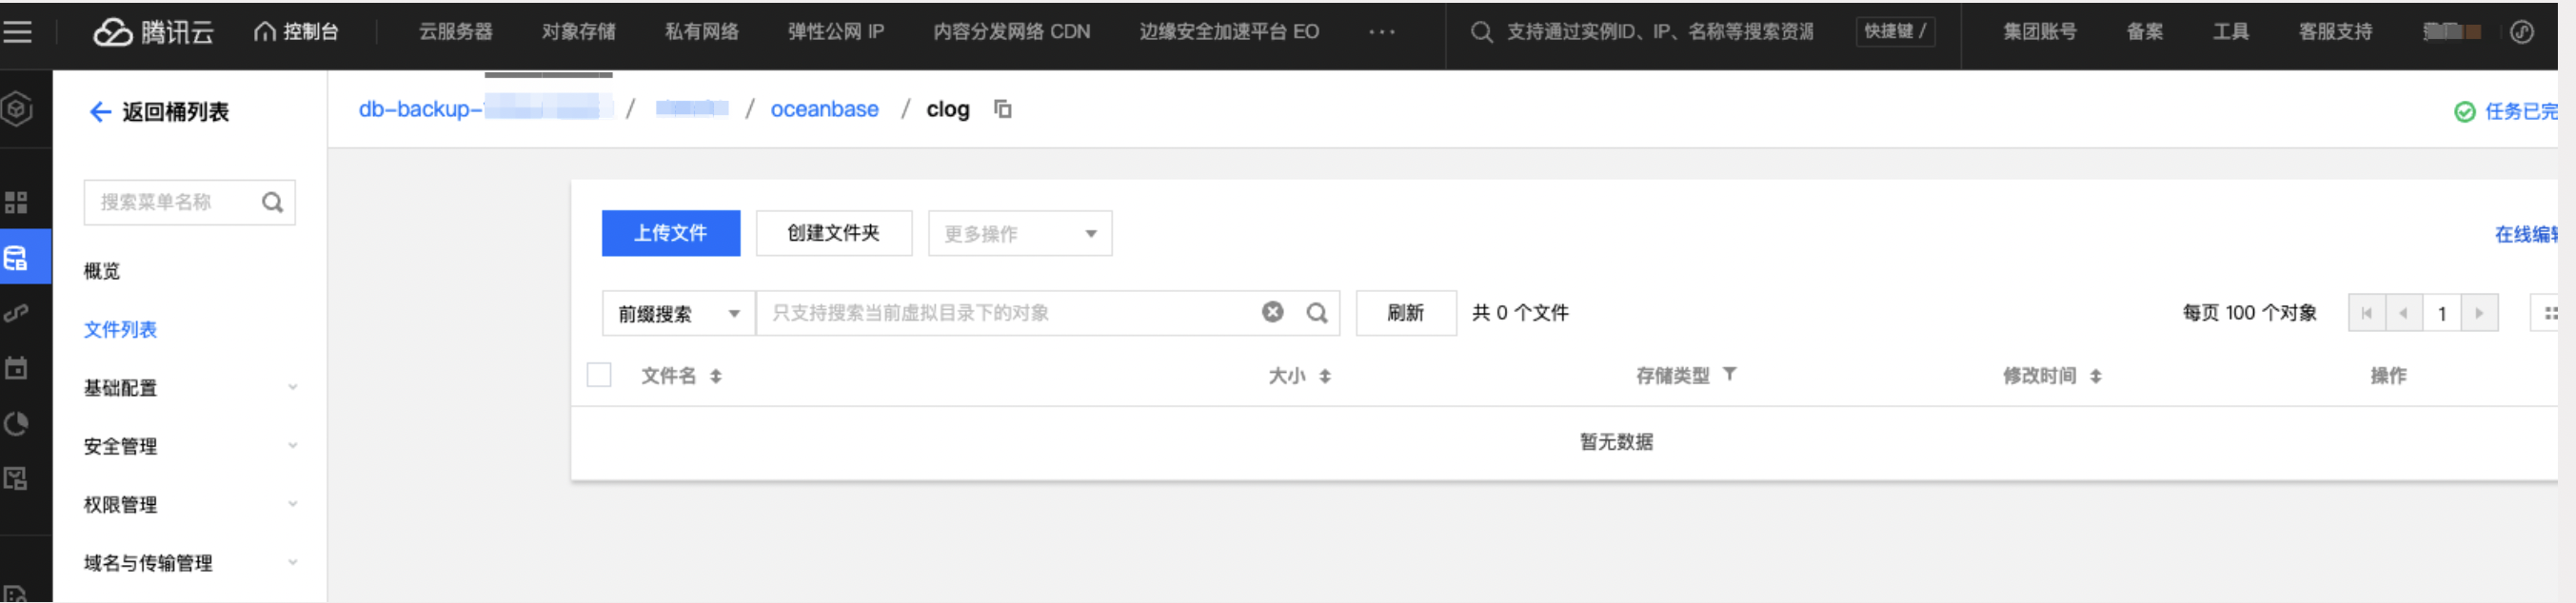
Task: Click 每页 100 个对象 text
Action: tap(2249, 314)
